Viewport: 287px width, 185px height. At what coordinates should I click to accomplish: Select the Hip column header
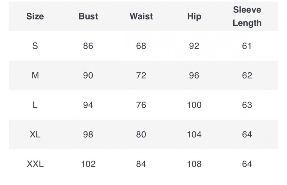coord(194,16)
